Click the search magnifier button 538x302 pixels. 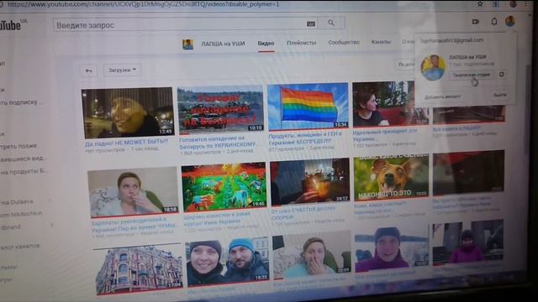[331, 23]
